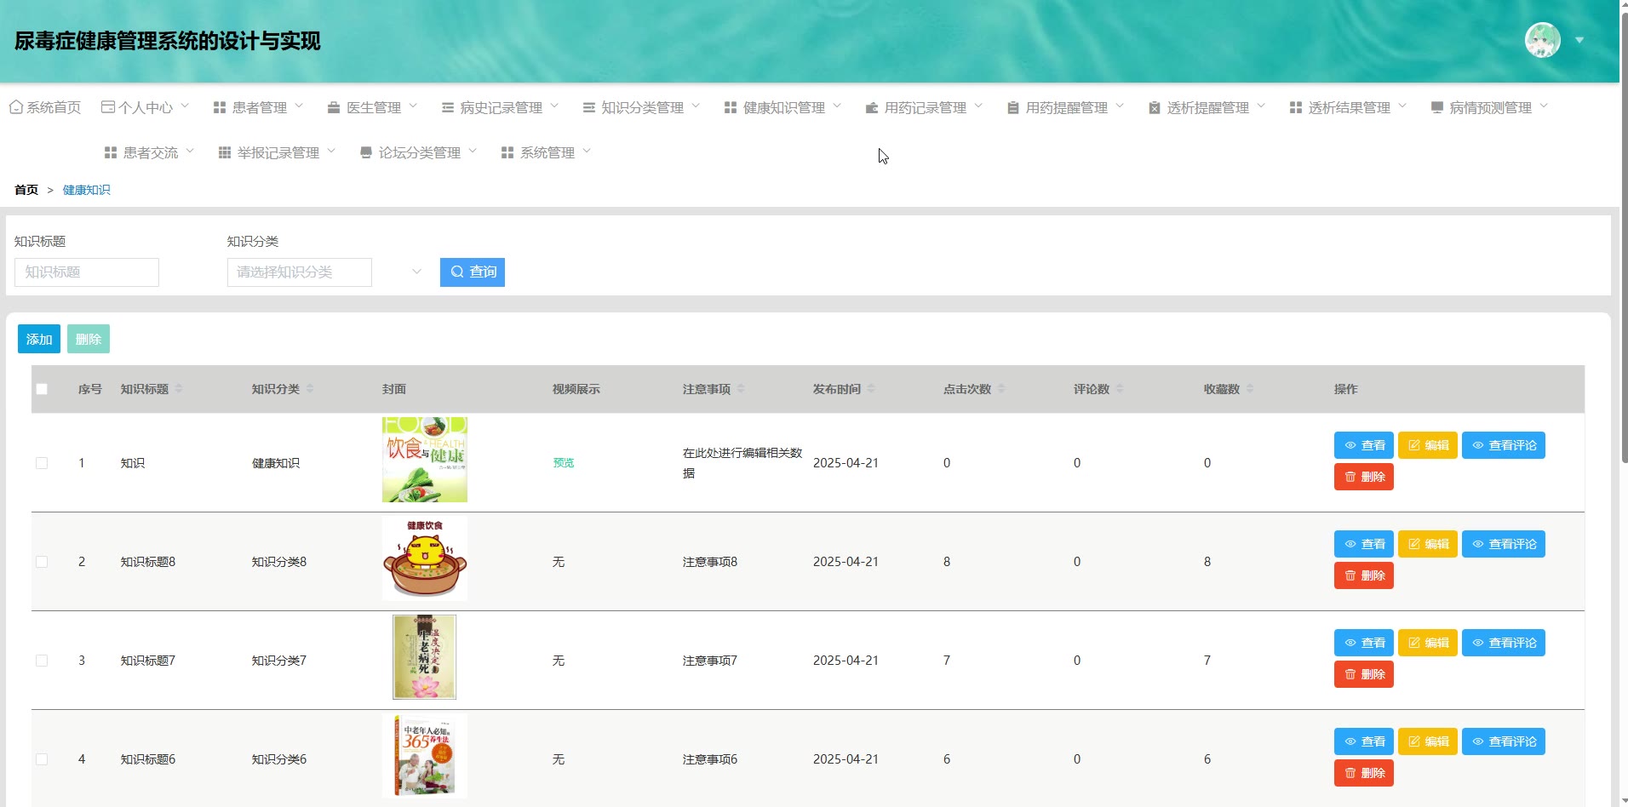This screenshot has width=1628, height=807.
Task: Open the 透析结果管理 menu
Action: point(1348,107)
